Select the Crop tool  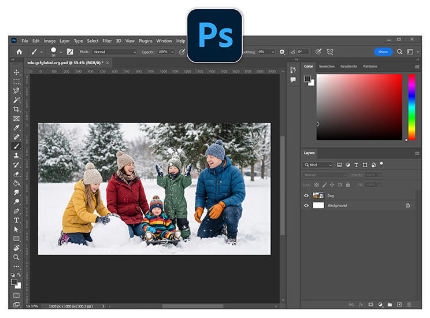tap(16, 109)
